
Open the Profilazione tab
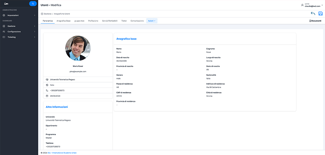pos(93,21)
